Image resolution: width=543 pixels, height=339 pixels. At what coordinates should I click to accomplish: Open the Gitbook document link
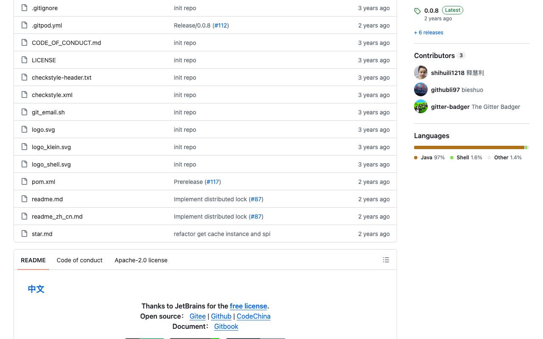(x=226, y=326)
